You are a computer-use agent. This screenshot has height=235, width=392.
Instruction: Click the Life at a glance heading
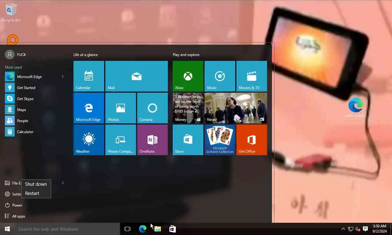click(x=85, y=55)
